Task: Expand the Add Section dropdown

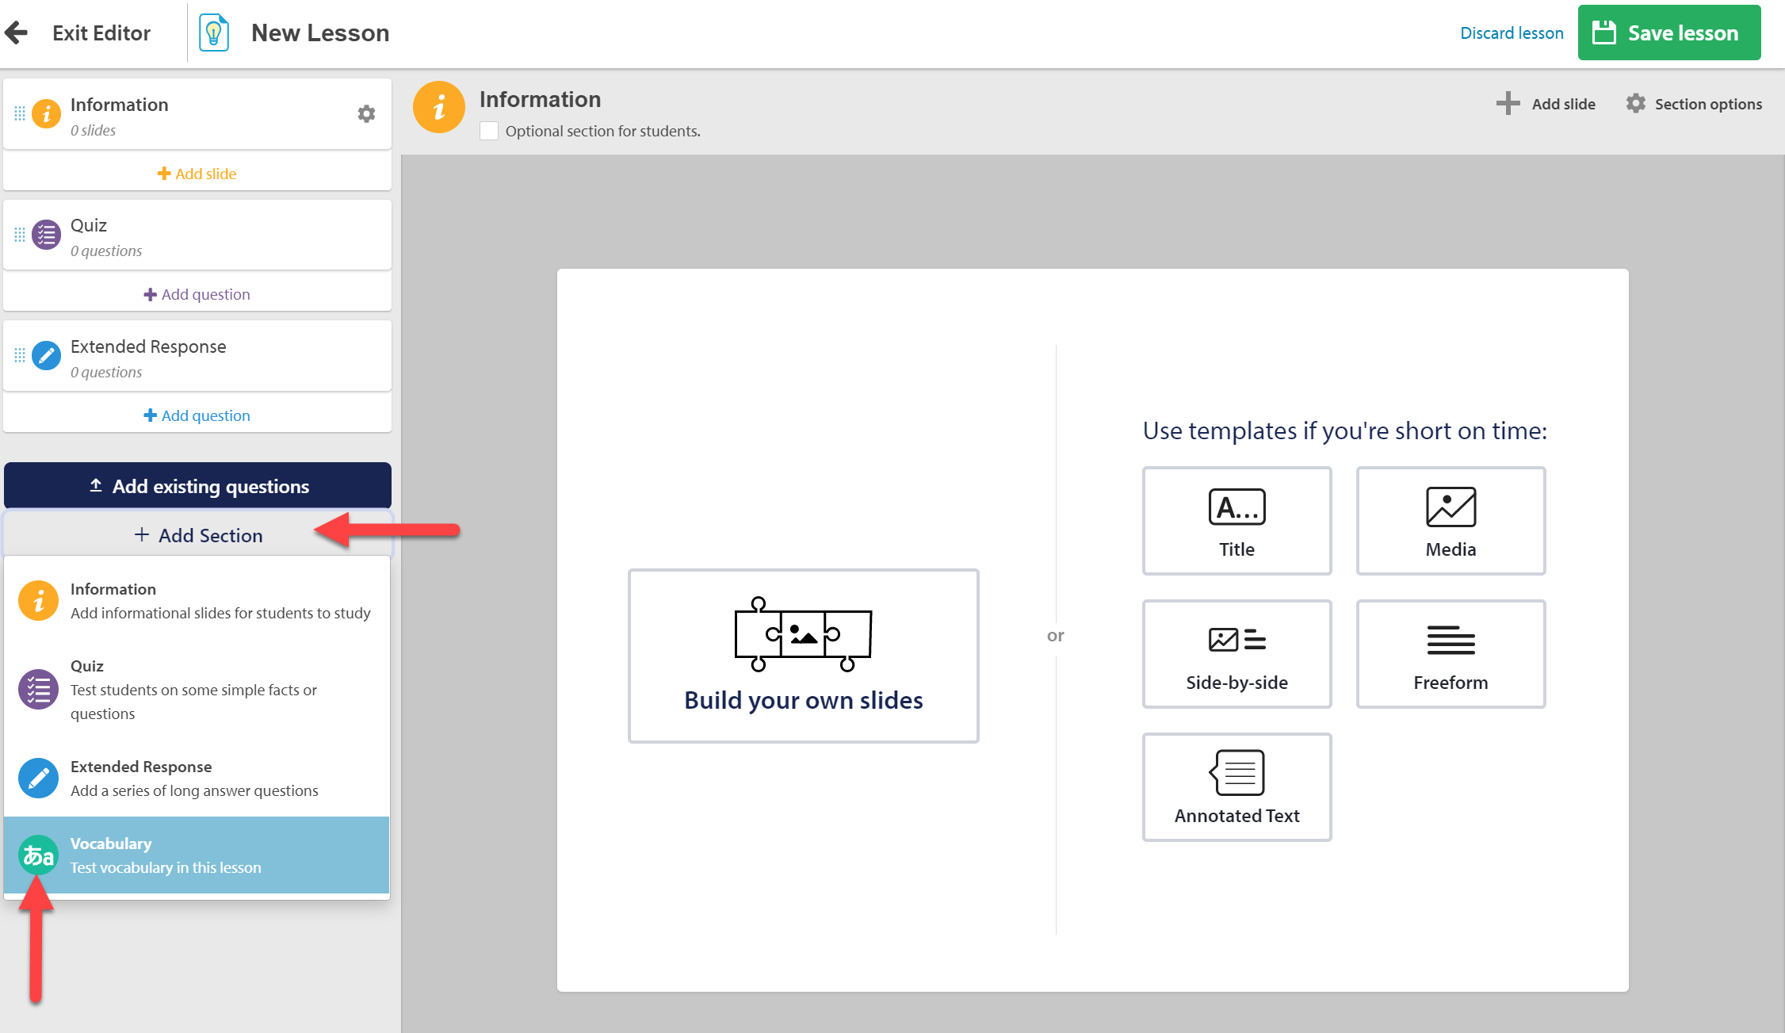Action: (x=198, y=535)
